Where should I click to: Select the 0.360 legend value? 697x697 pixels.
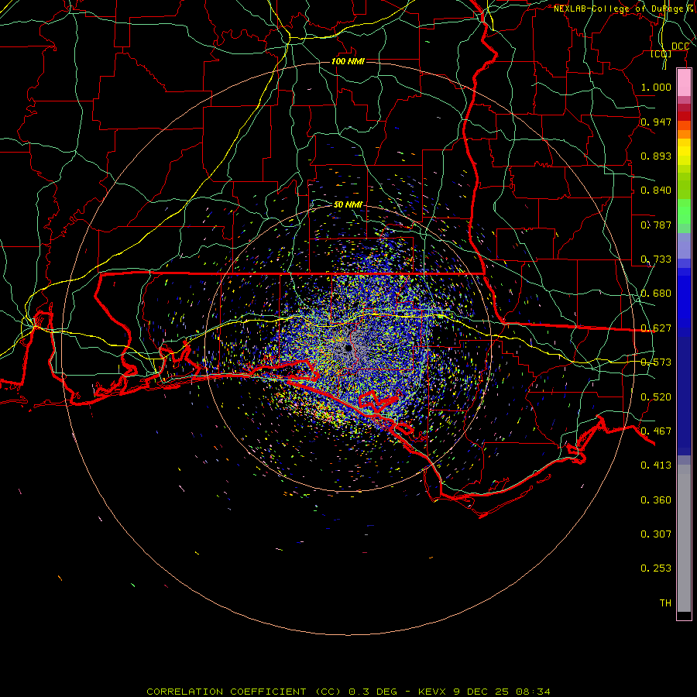pos(656,500)
